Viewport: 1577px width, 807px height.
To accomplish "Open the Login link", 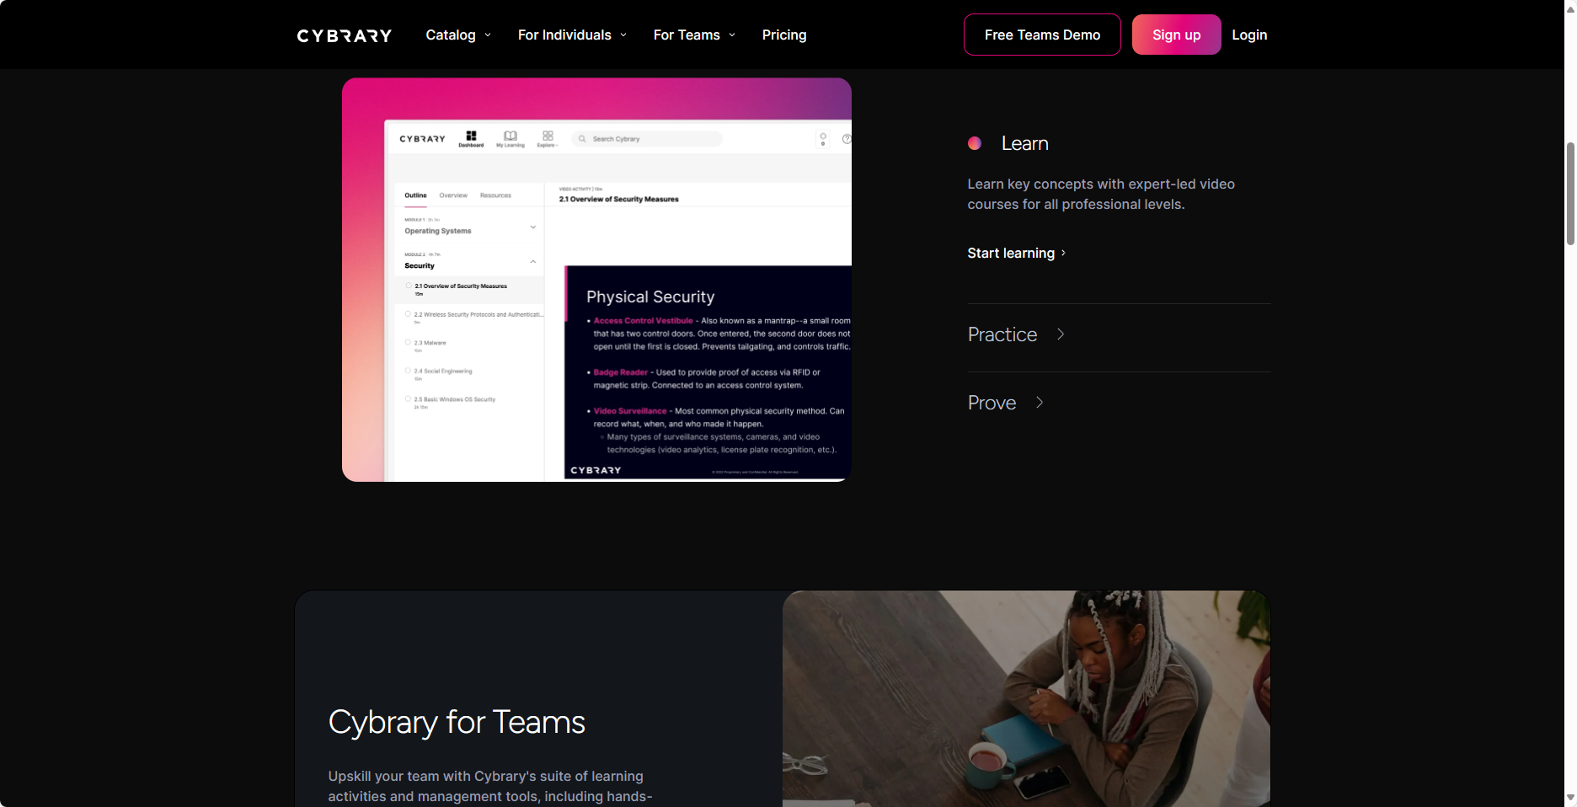I will tap(1249, 35).
